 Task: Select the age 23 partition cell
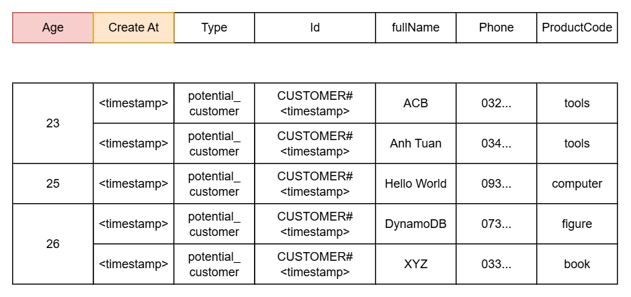[52, 123]
